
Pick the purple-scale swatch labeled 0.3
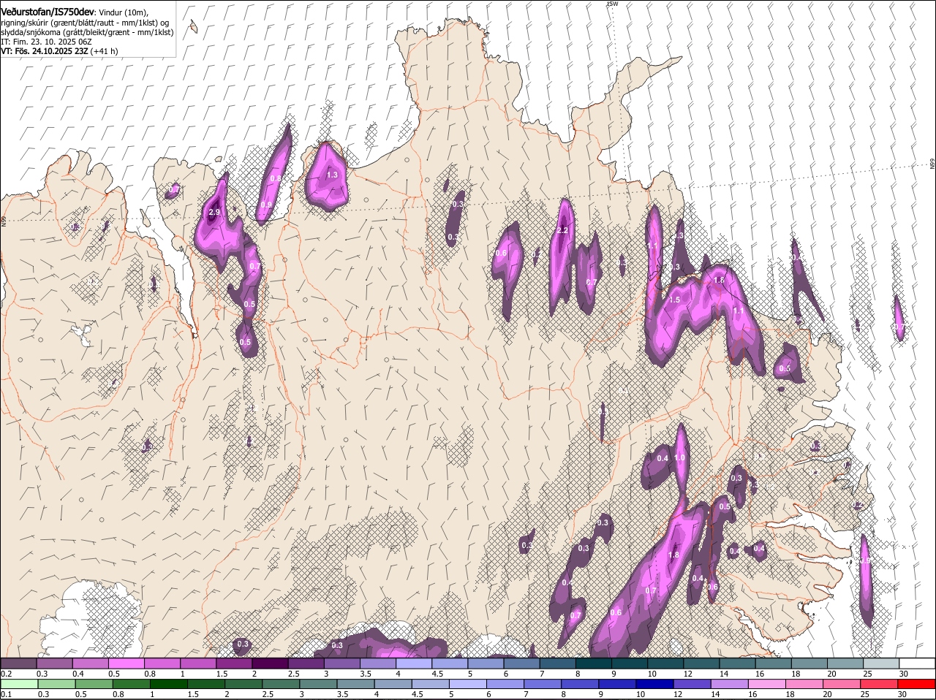click(54, 663)
